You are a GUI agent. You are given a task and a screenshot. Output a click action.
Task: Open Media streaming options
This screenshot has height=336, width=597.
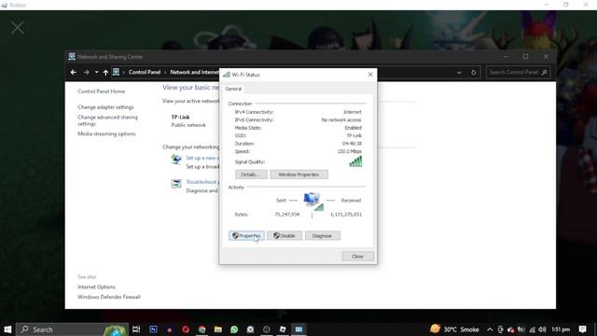click(106, 133)
